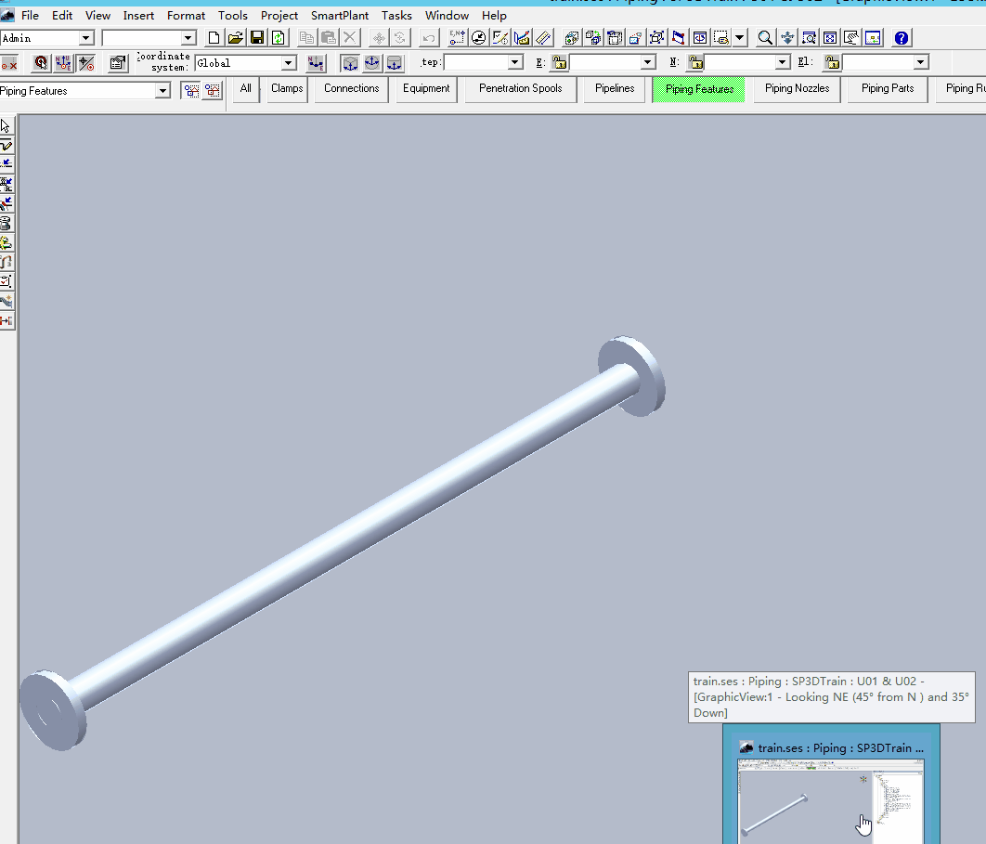Open the empty dropdown next to Admin

(x=188, y=38)
